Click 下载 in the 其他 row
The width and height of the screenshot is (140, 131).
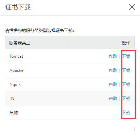coord(126,112)
